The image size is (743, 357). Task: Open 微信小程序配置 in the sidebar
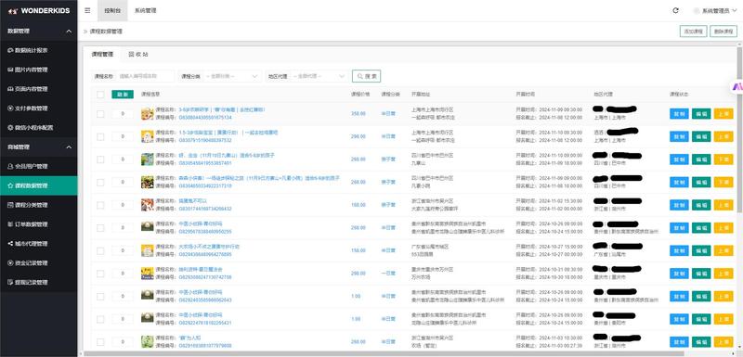tap(39, 128)
